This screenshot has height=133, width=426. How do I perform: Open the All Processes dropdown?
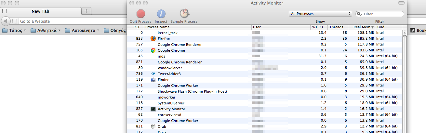pyautogui.click(x=320, y=14)
